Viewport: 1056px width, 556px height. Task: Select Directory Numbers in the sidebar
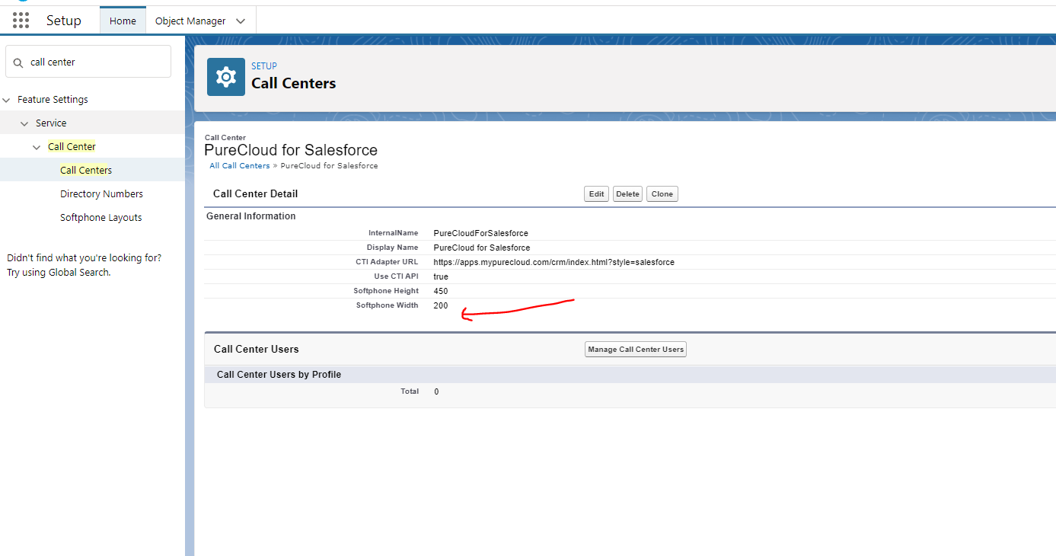101,193
